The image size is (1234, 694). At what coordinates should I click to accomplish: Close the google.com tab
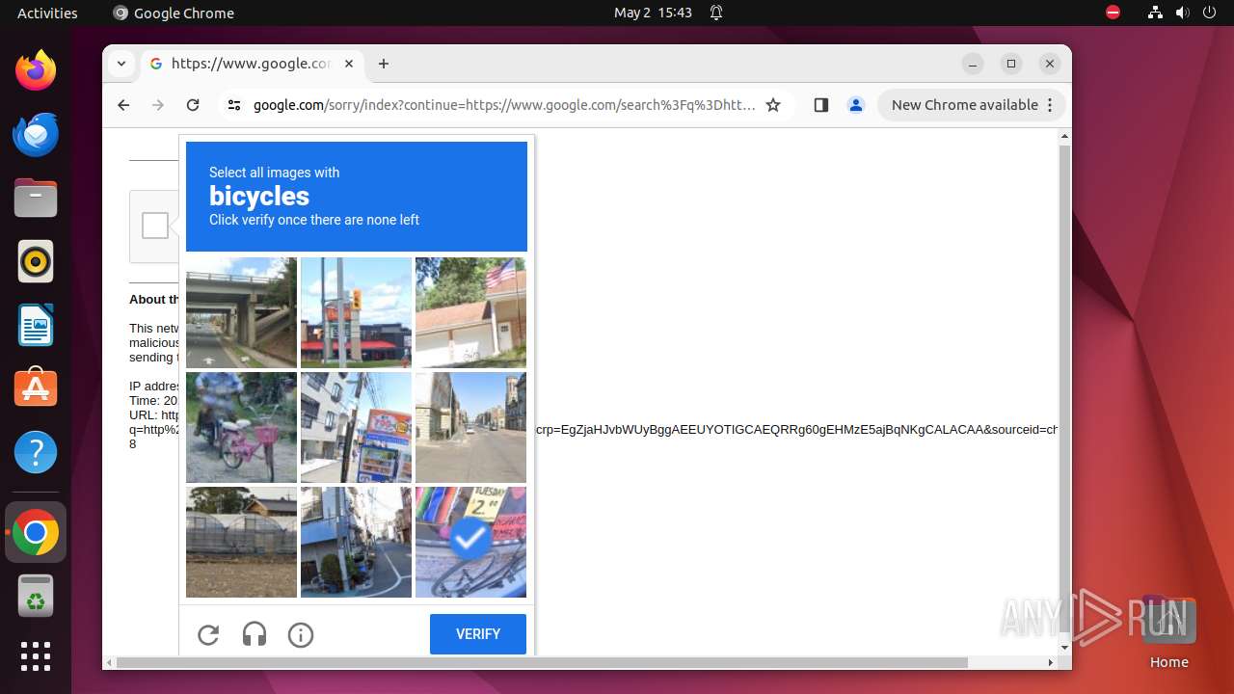[x=349, y=64]
